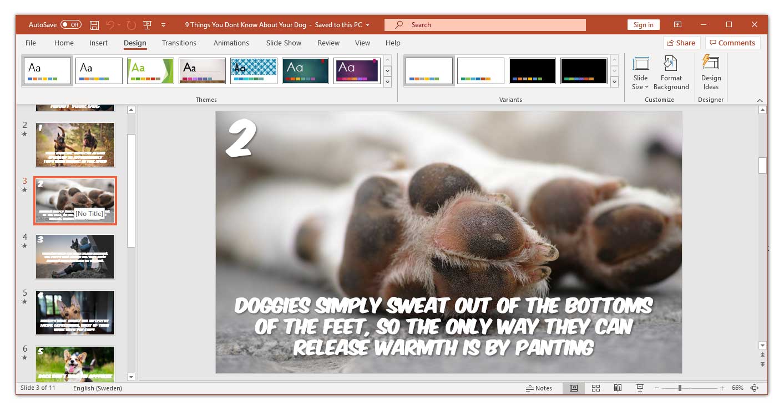Select slide 5 thumbnail in the panel

coord(75,312)
